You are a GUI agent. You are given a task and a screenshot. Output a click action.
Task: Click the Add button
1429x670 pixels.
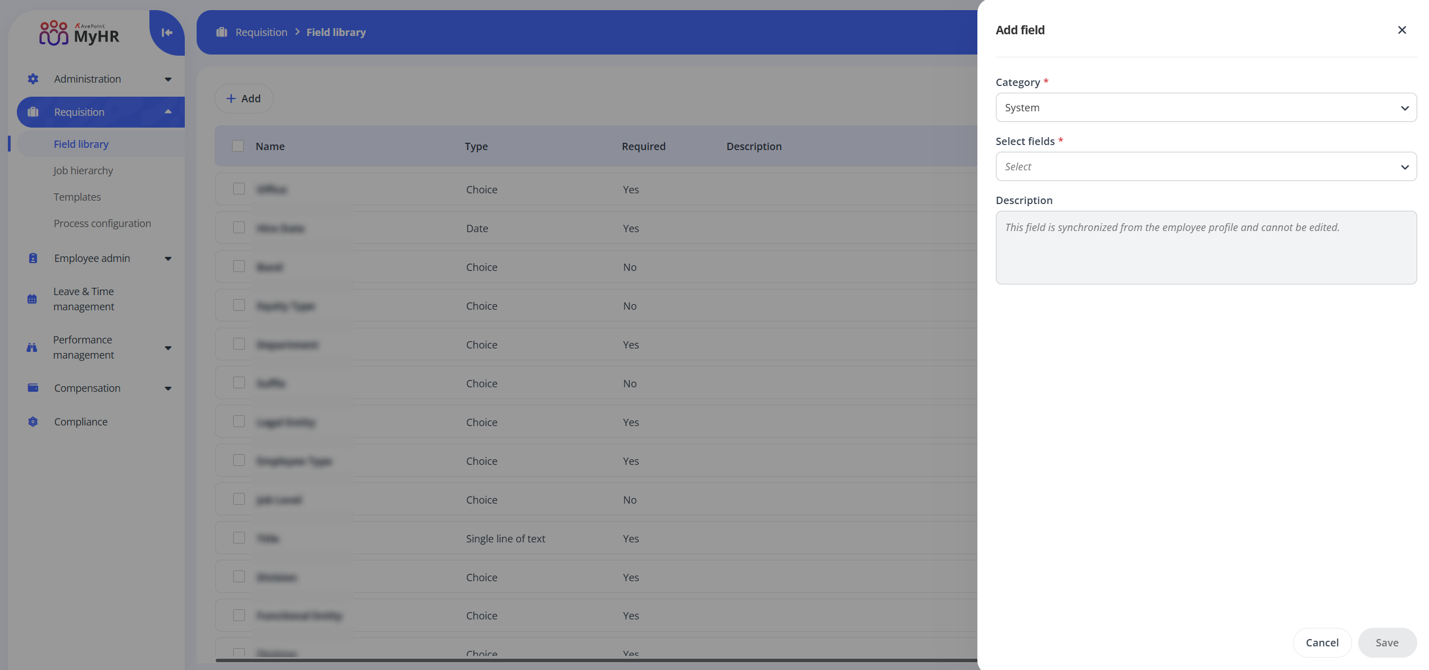click(244, 98)
